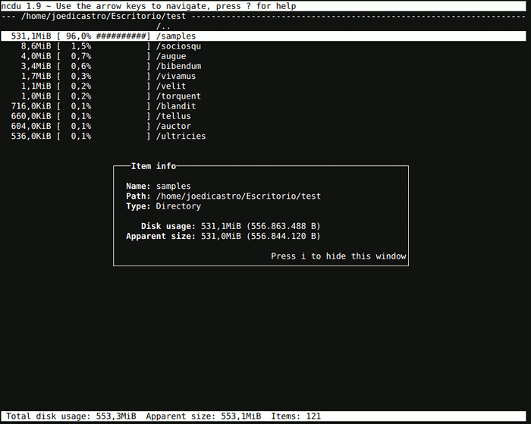This screenshot has height=424, width=531.
Task: Select the /bibendum directory entry
Action: pos(178,66)
